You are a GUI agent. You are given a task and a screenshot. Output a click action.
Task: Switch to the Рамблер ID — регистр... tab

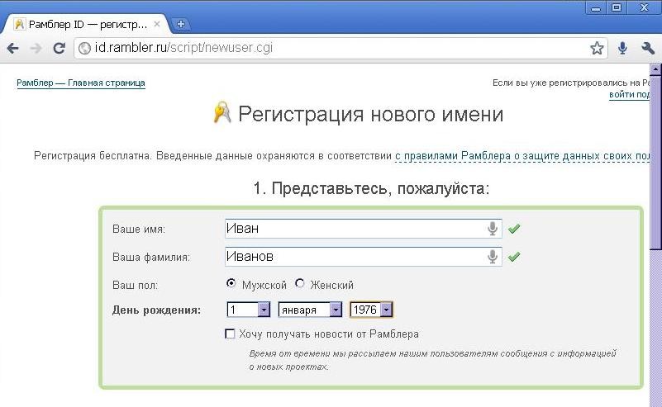(87, 25)
